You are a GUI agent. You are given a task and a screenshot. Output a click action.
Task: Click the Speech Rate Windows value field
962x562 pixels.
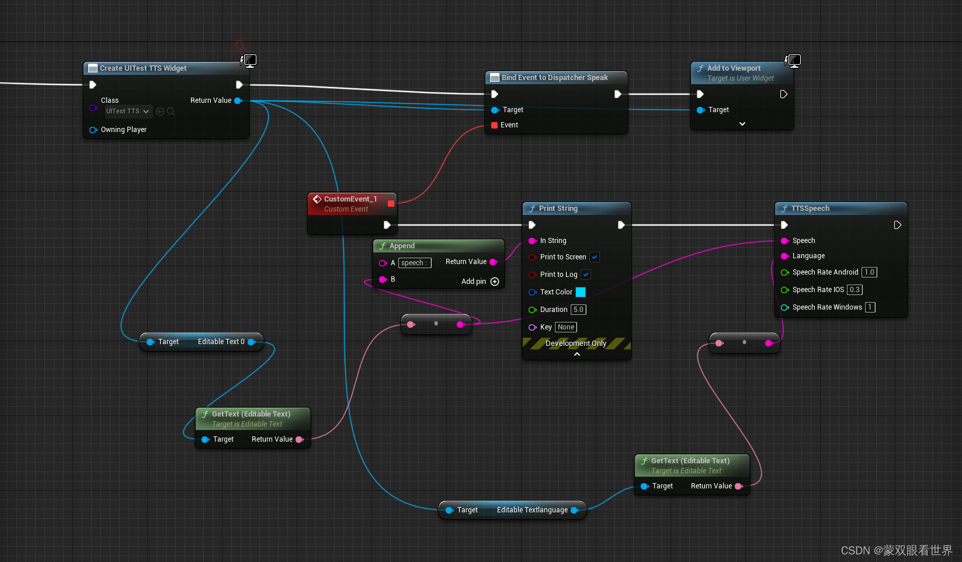[x=870, y=307]
